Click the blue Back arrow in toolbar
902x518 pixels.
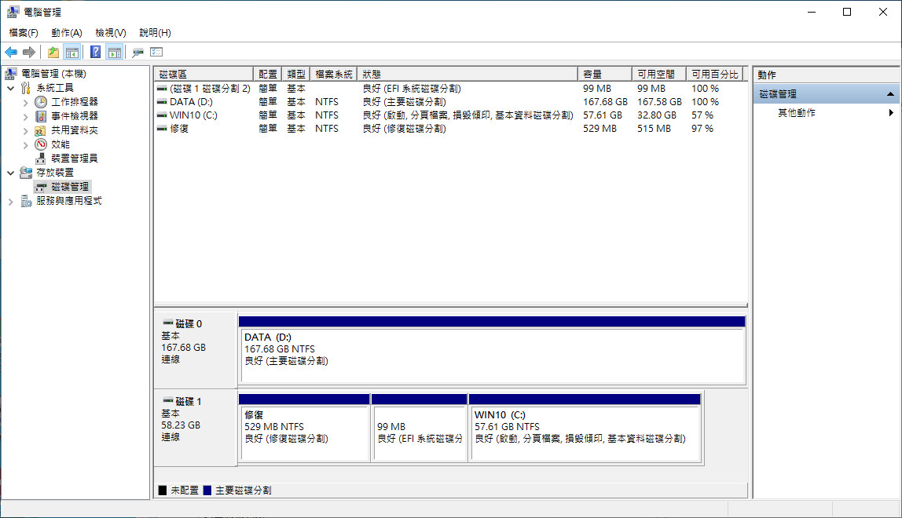click(11, 53)
